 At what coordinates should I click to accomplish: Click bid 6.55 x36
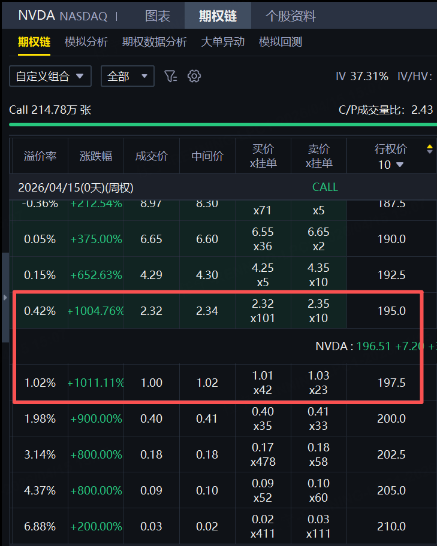[263, 239]
